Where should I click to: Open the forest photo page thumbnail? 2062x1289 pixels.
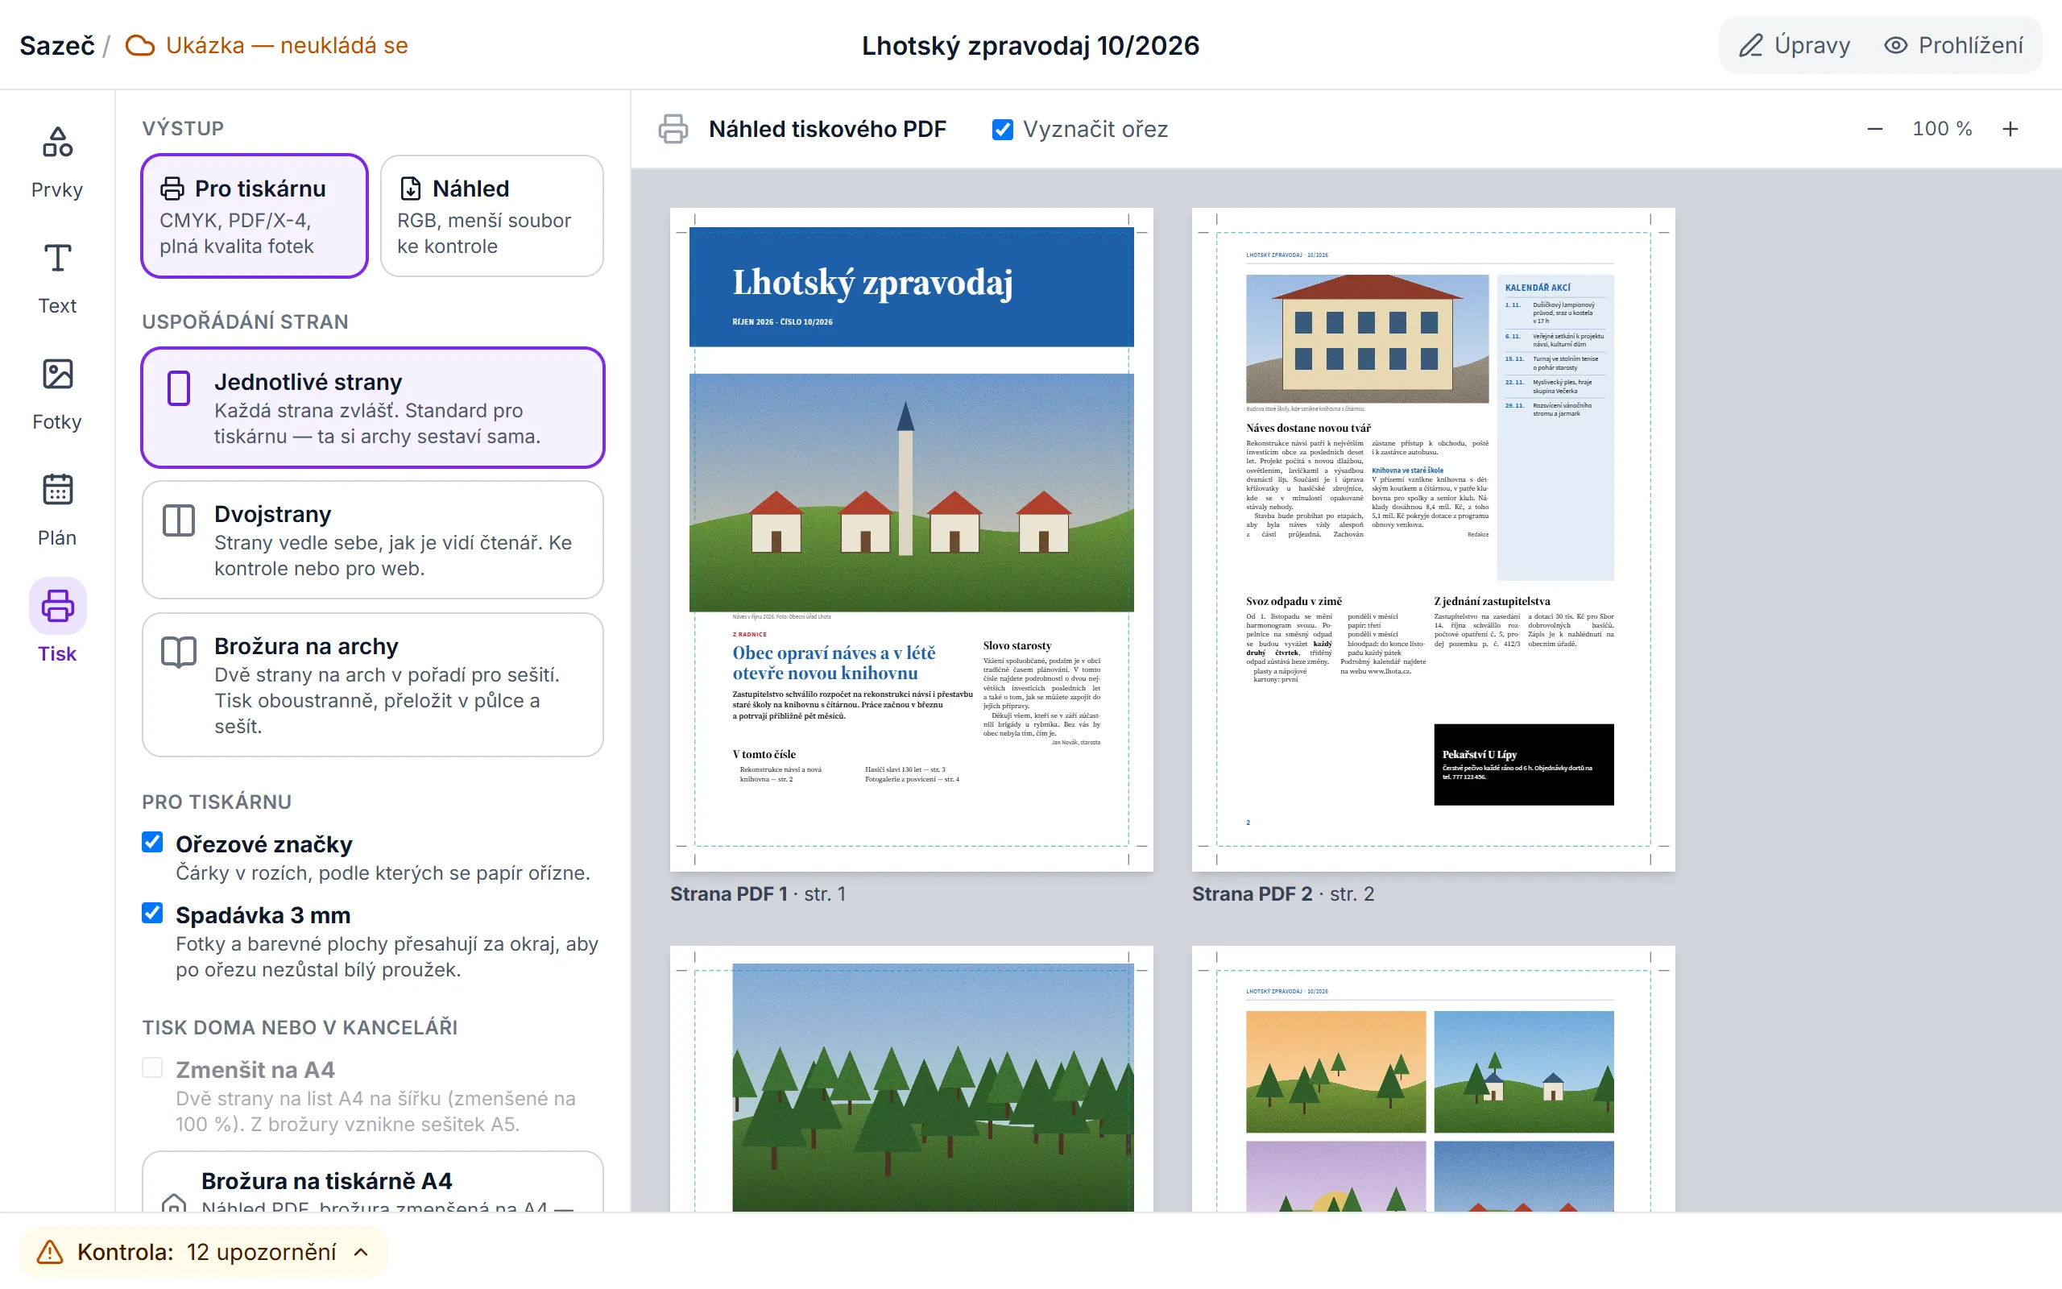point(911,1079)
